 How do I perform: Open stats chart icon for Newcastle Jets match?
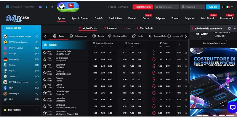pyautogui.click(x=186, y=53)
